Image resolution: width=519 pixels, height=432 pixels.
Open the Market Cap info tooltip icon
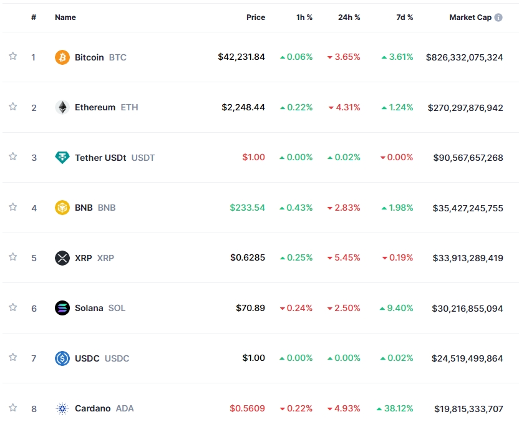click(498, 17)
